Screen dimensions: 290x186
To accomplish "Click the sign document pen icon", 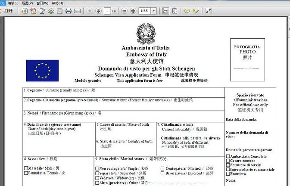I will (x=42, y=11).
